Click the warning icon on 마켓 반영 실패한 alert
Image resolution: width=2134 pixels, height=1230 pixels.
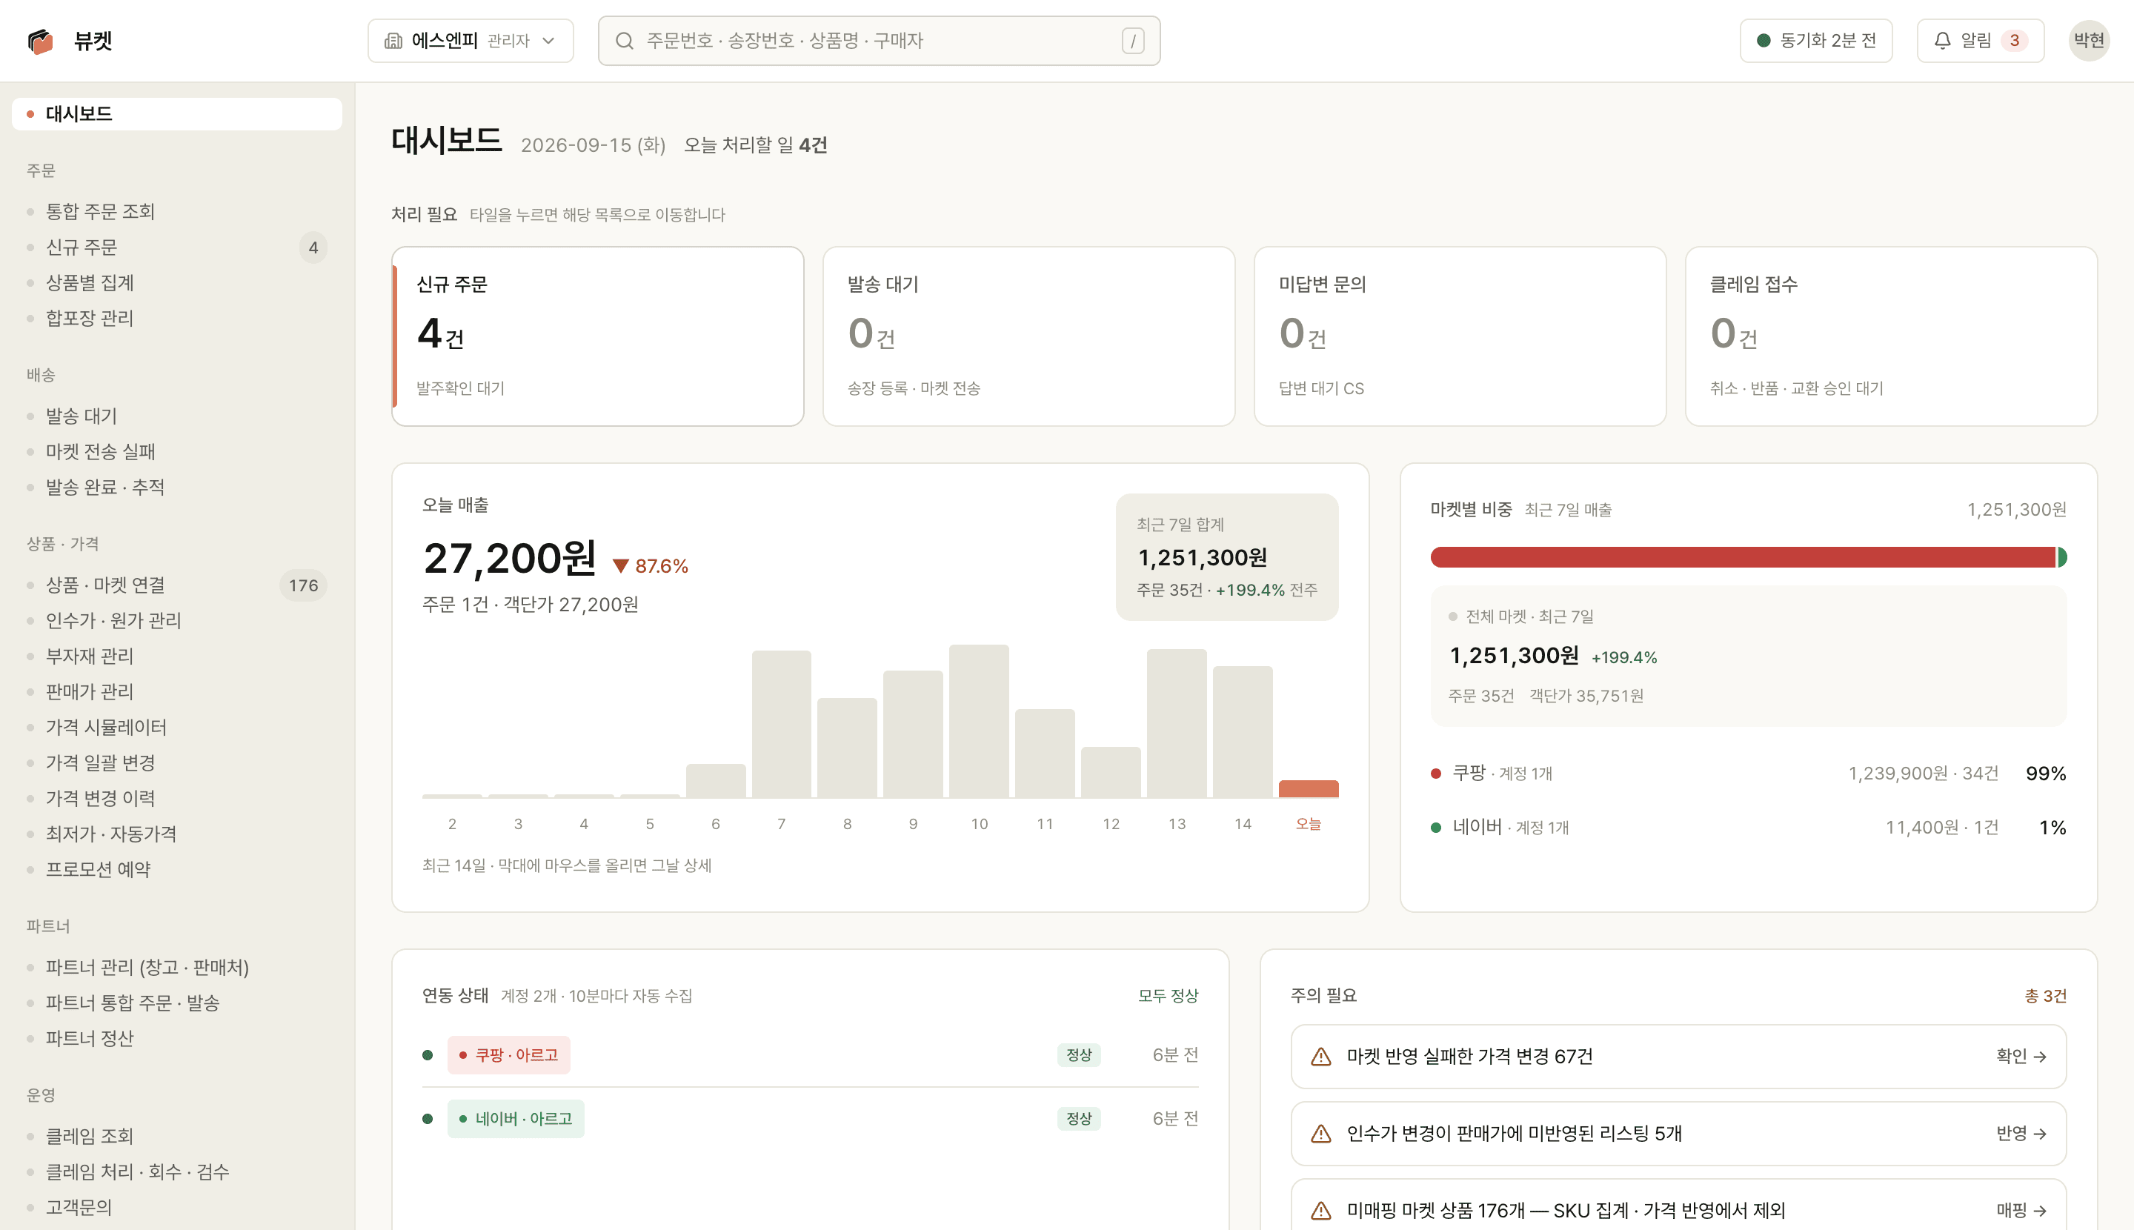click(1320, 1056)
